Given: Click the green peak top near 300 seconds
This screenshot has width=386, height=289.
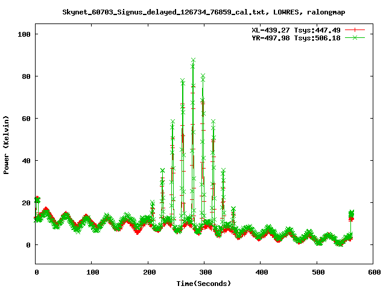Looking at the screenshot, I should (203, 75).
